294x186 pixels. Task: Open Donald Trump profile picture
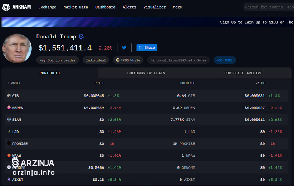pyautogui.click(x=17, y=48)
